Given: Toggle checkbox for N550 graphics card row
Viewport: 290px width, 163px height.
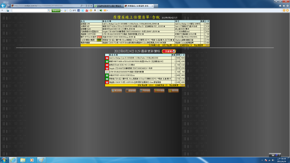Looking at the screenshot, I should pos(107,76).
